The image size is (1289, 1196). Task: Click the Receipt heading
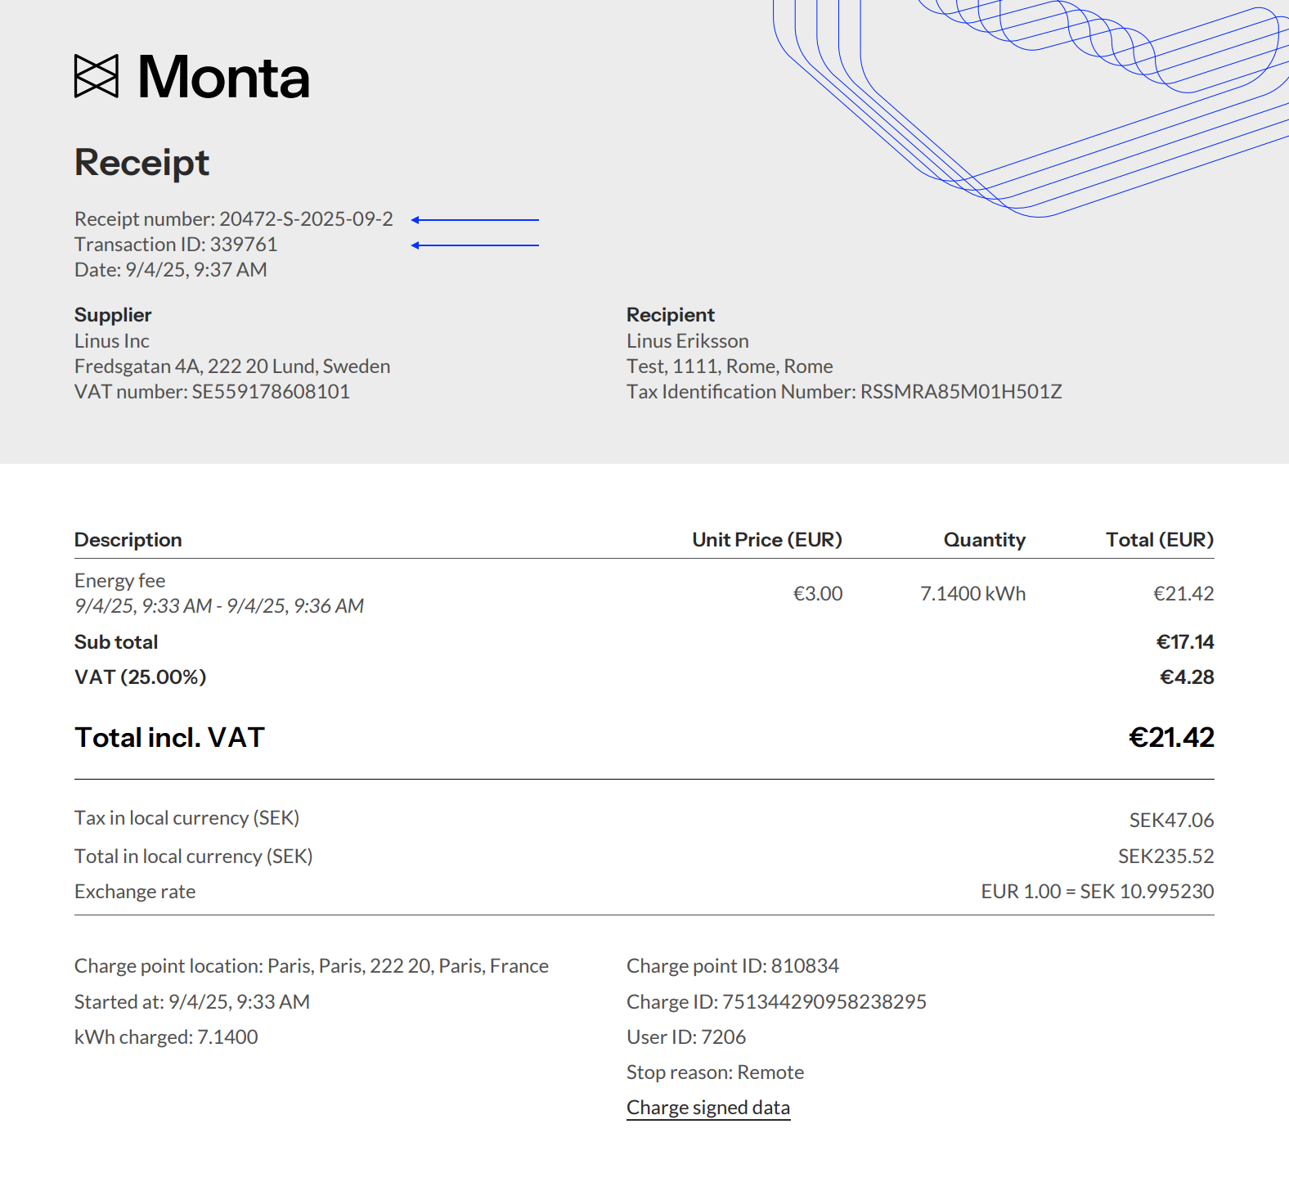pyautogui.click(x=142, y=162)
